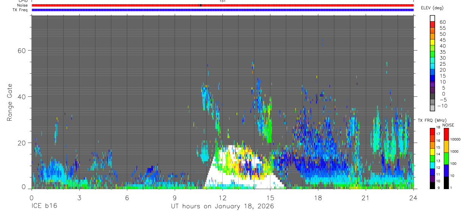This screenshot has width=465, height=214.
Task: Click the "Noise" row label at top-left
Action: click(x=23, y=5)
